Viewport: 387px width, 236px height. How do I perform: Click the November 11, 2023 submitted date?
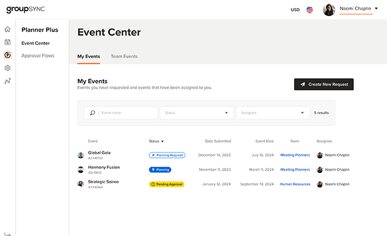point(215,170)
